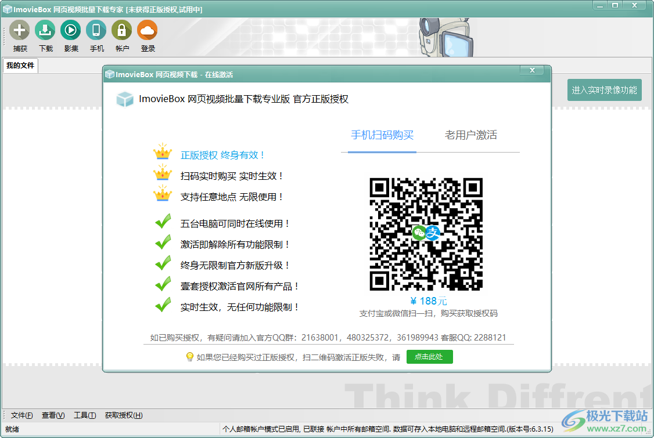
Task: Open the 工具(T) menu
Action: pos(85,415)
